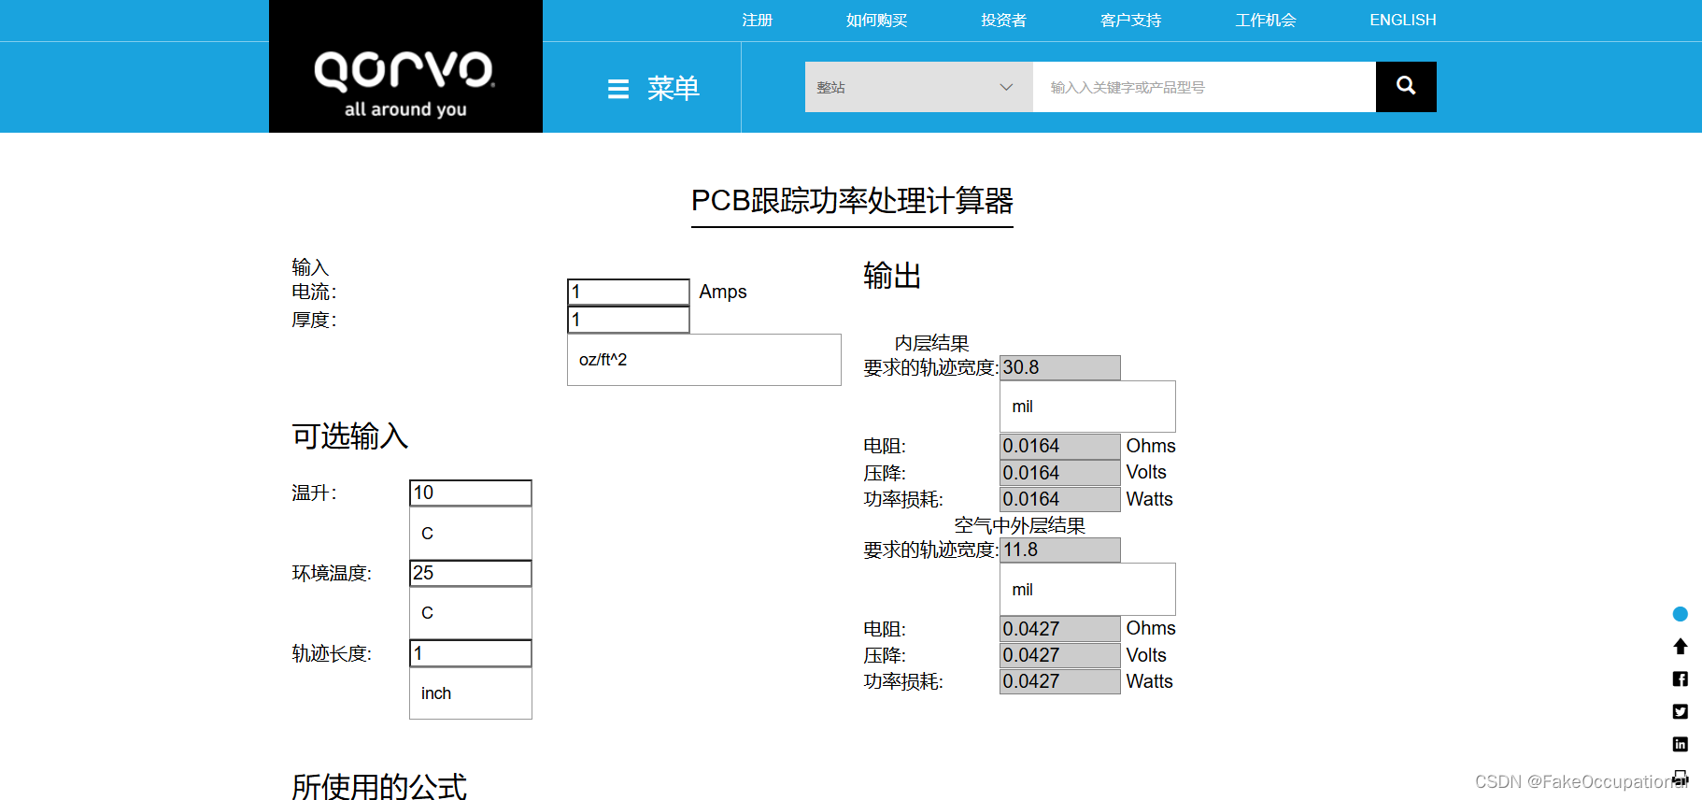1702x800 pixels.
Task: Click the 注册 link
Action: 758,20
